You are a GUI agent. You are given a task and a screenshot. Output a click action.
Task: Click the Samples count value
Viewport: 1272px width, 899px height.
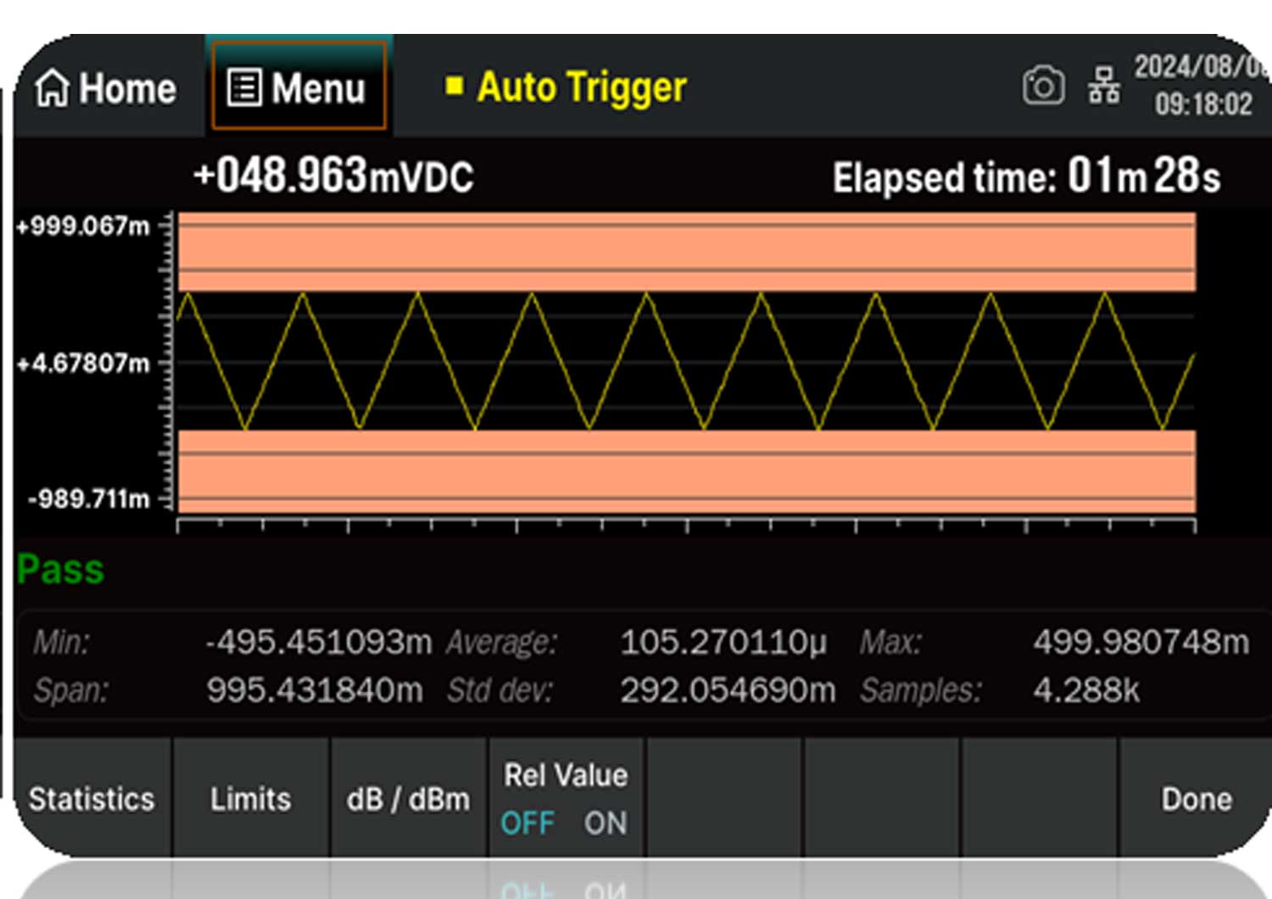(x=1086, y=690)
